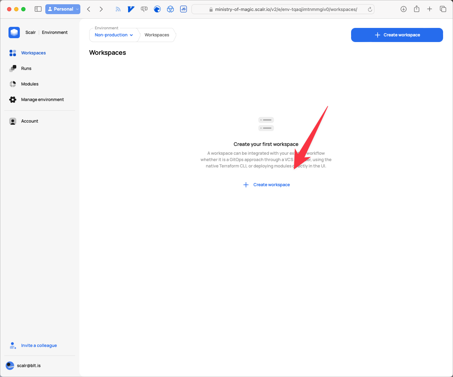Click the blue V extension icon
The height and width of the screenshot is (377, 453).
click(x=131, y=9)
